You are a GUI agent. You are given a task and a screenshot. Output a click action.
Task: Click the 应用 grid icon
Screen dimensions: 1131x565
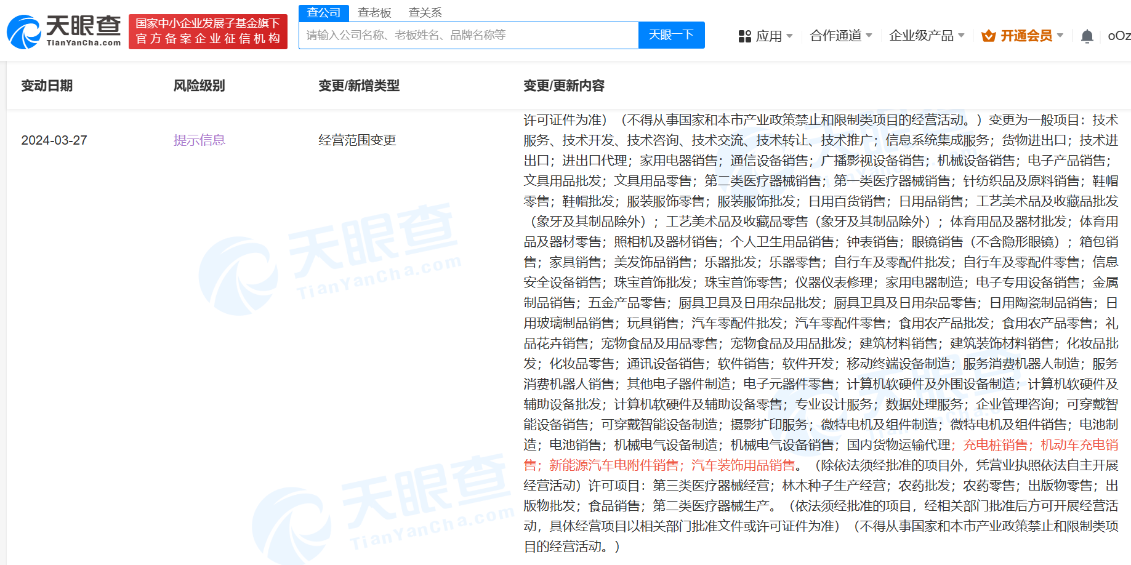(744, 36)
